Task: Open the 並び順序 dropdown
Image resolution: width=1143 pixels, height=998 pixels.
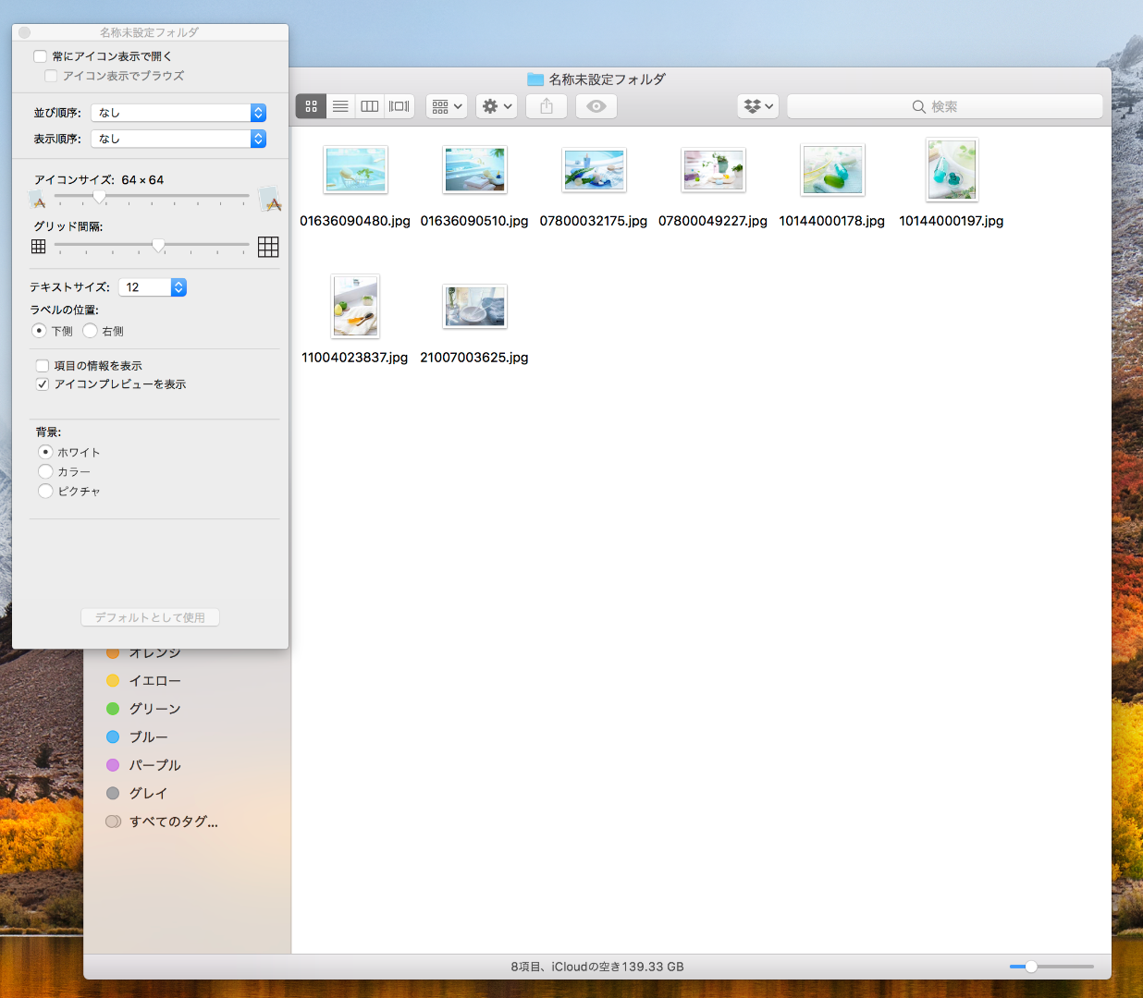Action: [179, 113]
